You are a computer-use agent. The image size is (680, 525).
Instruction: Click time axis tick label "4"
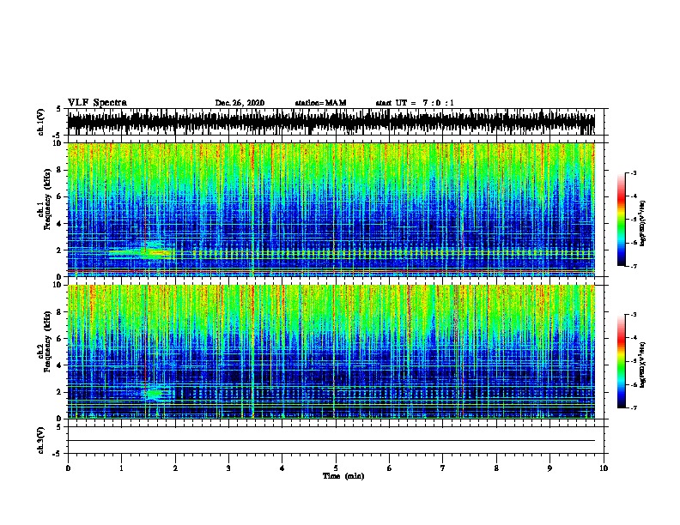point(282,468)
